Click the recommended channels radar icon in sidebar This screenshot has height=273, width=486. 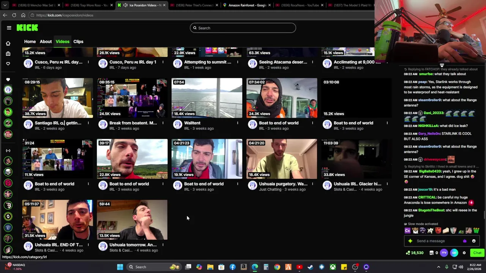click(x=8, y=151)
